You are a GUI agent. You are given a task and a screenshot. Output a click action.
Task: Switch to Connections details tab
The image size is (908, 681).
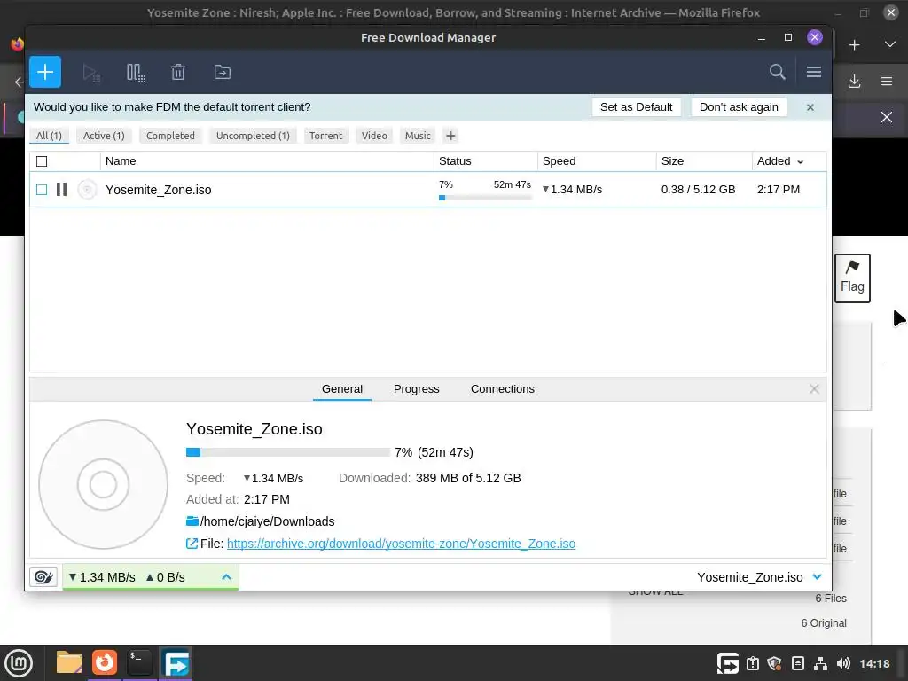(x=503, y=389)
